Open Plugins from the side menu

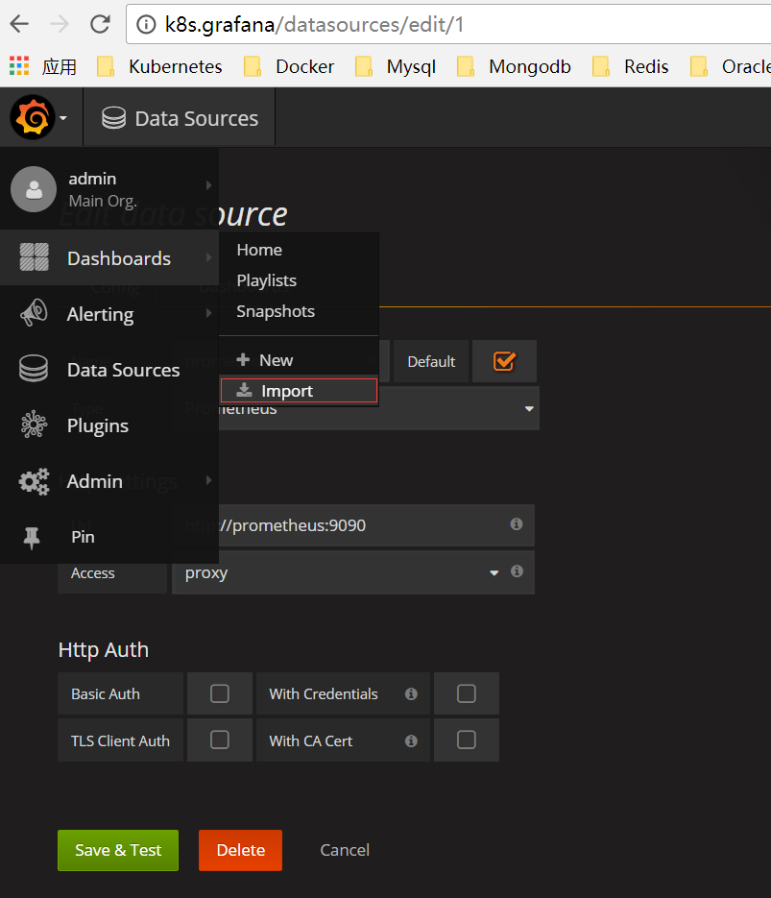tap(98, 425)
